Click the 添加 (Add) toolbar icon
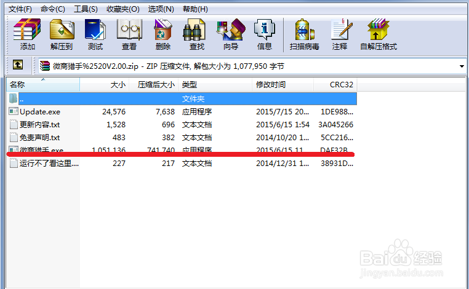 [x=27, y=30]
